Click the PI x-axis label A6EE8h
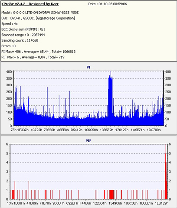The image size is (177, 208). click(63, 130)
